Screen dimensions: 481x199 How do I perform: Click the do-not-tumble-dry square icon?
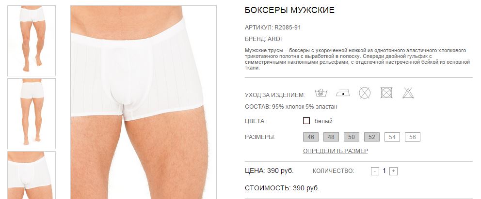tap(386, 93)
